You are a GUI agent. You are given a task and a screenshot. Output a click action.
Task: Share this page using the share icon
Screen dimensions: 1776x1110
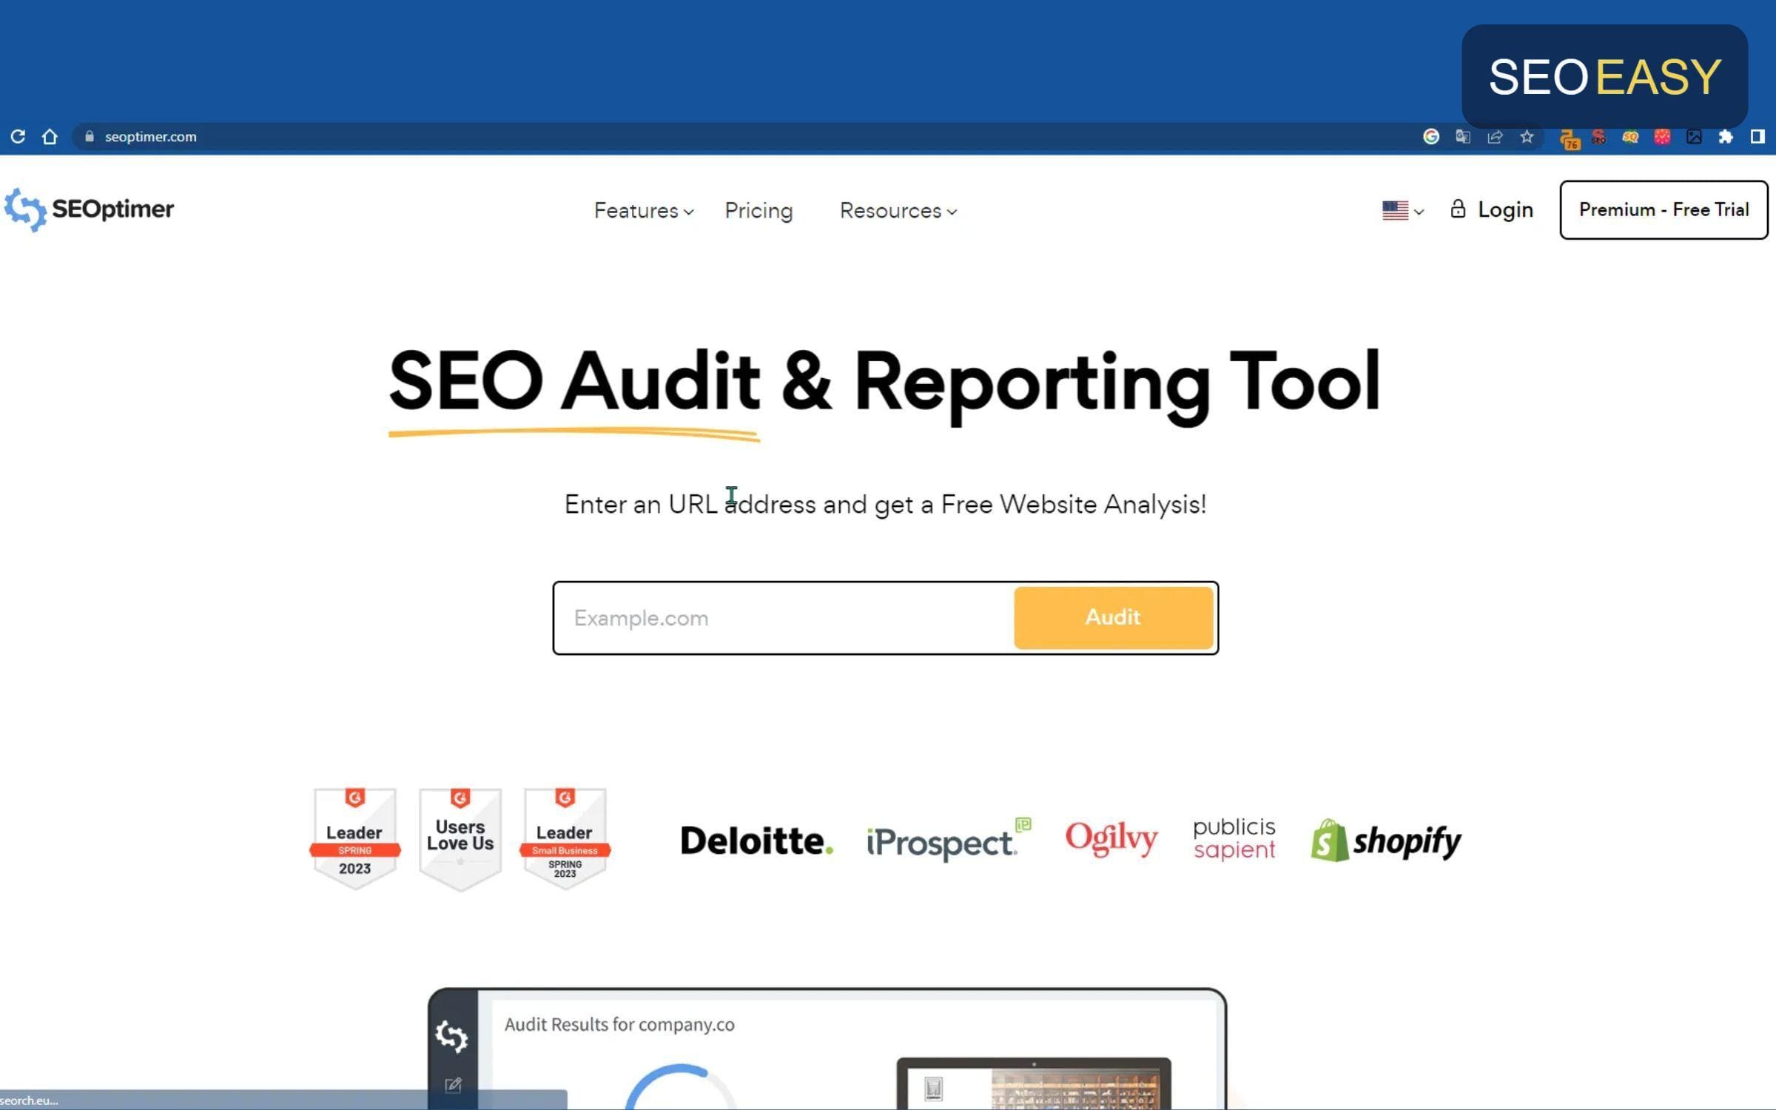[x=1495, y=136]
